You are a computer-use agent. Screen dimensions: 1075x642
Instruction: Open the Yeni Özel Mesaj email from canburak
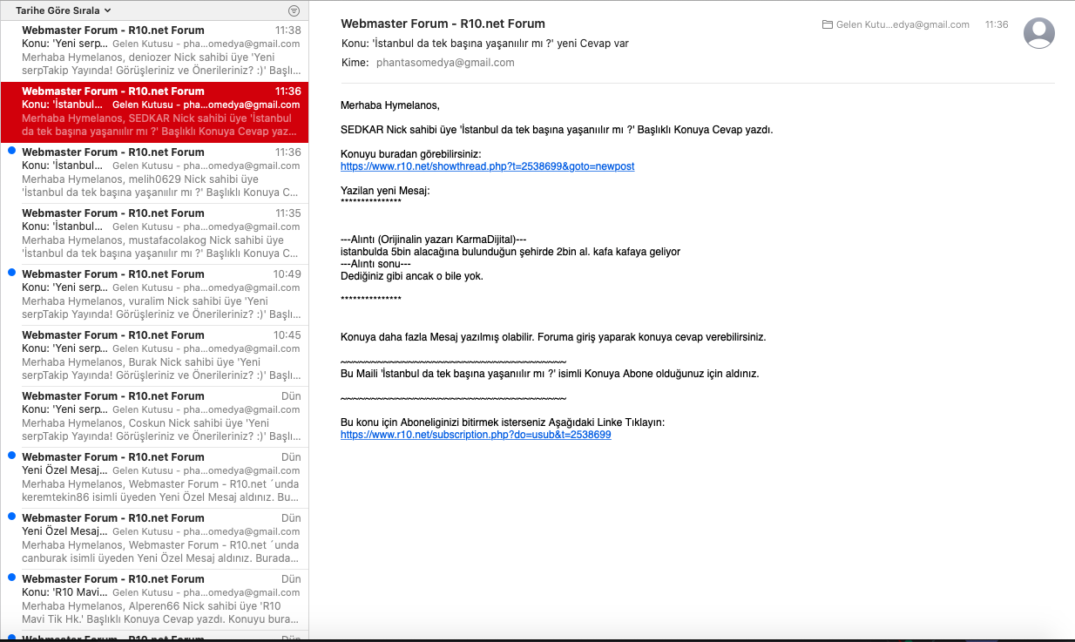154,538
